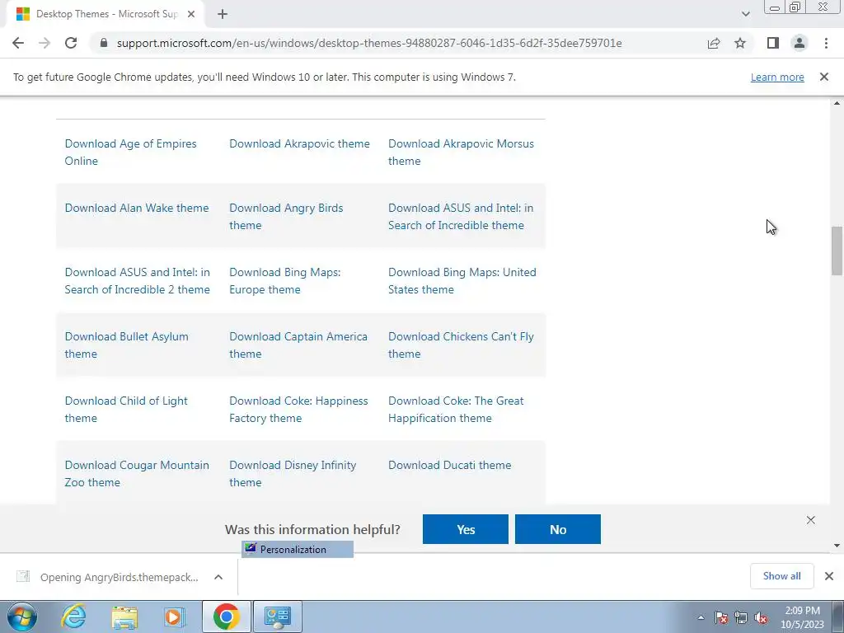844x633 pixels.
Task: Click the forward navigation arrow
Action: (45, 43)
